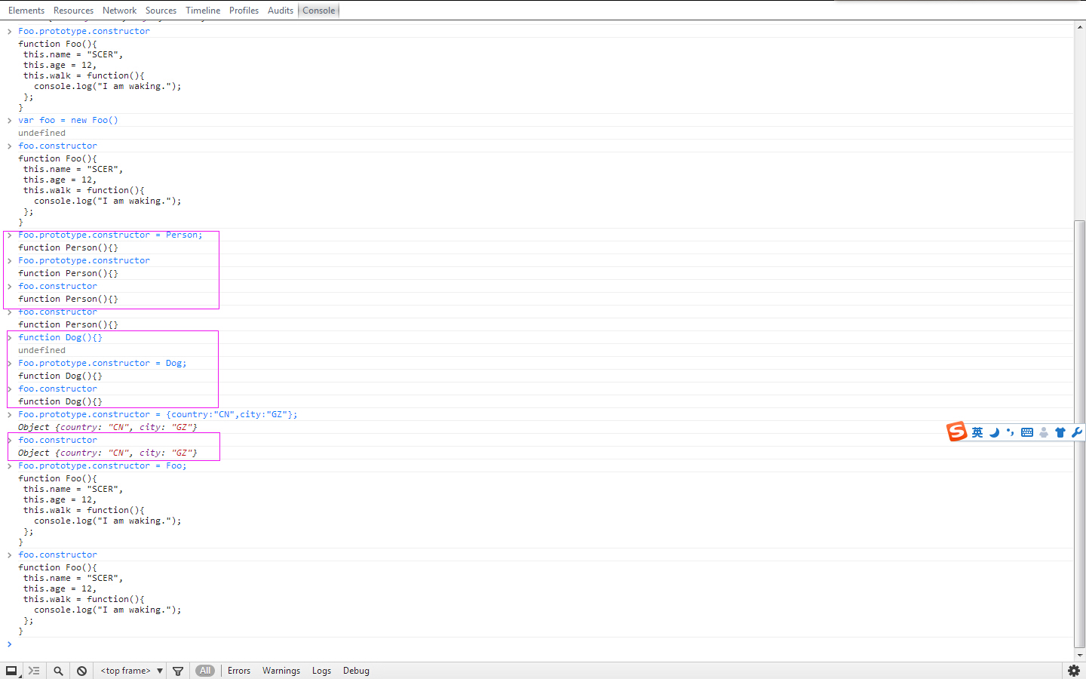Click the empty console input prompt
1086x679 pixels.
coord(302,644)
